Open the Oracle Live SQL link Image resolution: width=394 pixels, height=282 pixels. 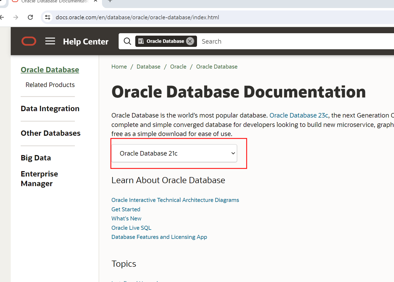(x=132, y=228)
